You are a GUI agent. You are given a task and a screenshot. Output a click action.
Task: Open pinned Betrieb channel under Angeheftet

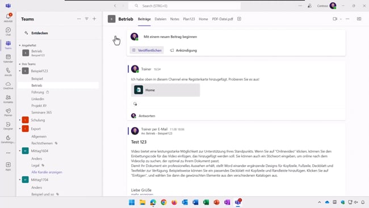58,53
